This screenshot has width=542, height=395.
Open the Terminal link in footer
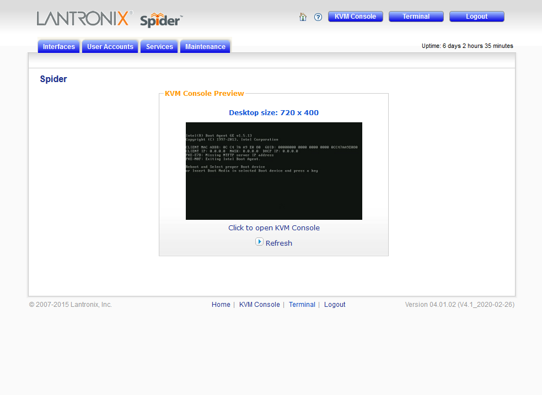pyautogui.click(x=302, y=305)
